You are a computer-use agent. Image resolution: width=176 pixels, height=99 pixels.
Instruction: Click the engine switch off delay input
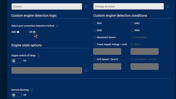[x=47, y=70]
